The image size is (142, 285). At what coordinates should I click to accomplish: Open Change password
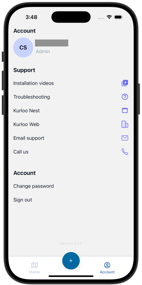34,186
